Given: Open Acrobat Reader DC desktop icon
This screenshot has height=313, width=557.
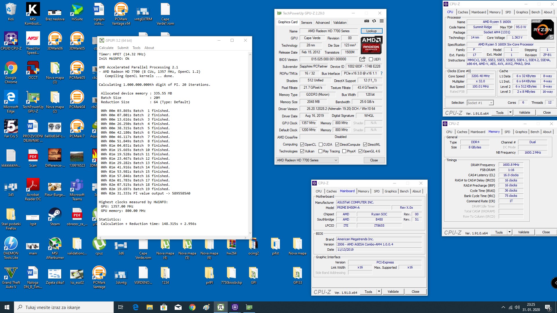Looking at the screenshot, I should [33, 190].
